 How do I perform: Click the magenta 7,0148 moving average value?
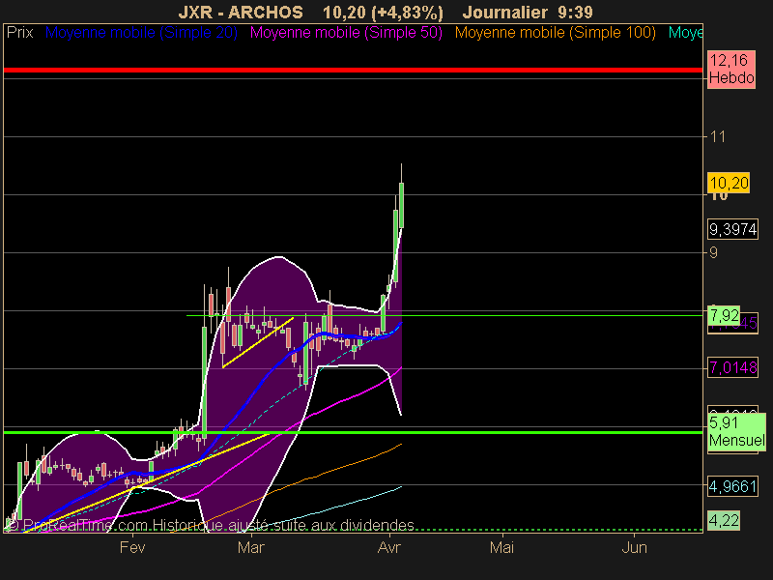pyautogui.click(x=732, y=367)
